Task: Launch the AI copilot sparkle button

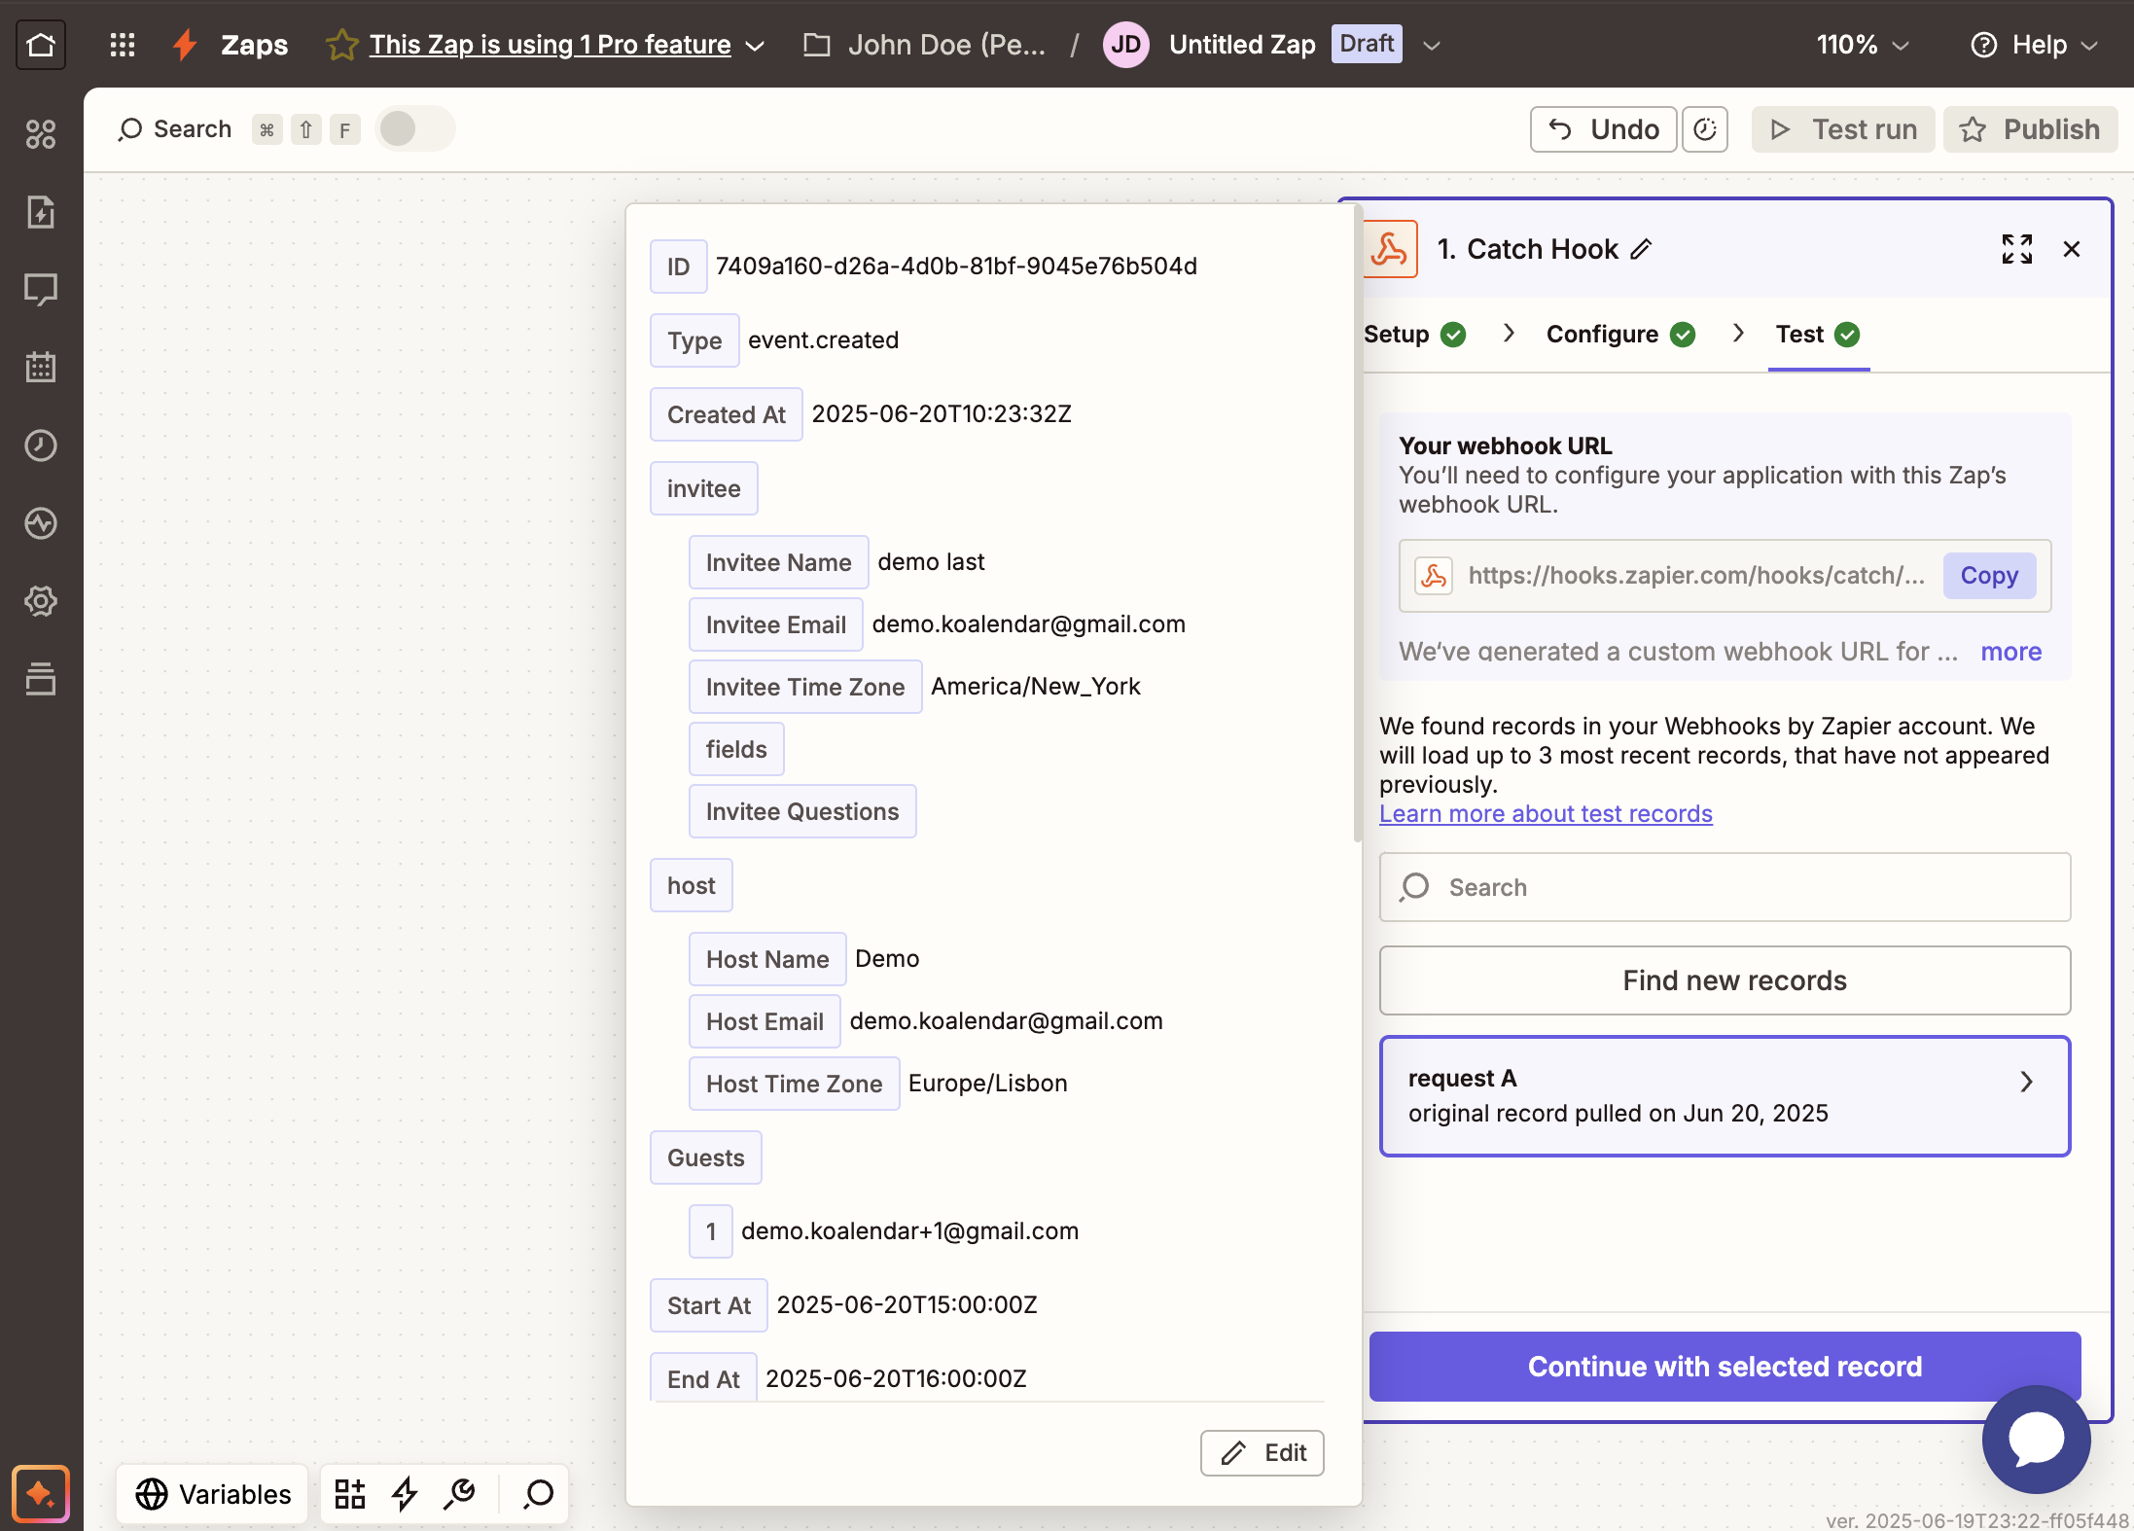Action: tap(41, 1493)
